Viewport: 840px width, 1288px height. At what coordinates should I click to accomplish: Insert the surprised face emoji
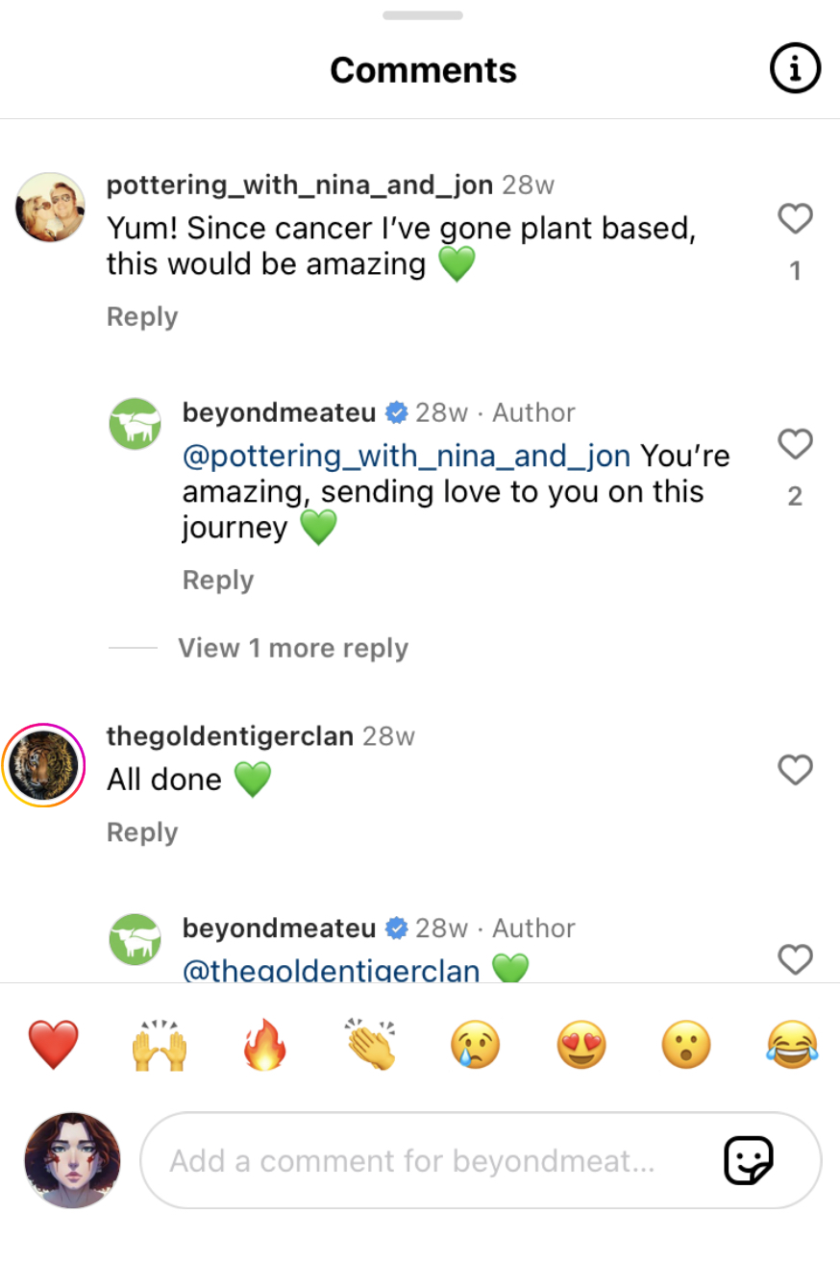686,1045
